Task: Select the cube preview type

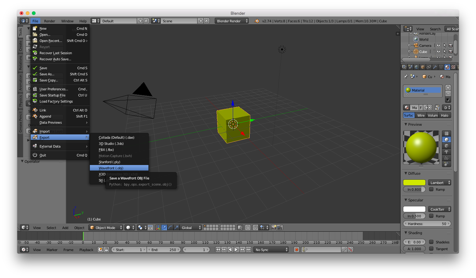Action: tap(447, 146)
